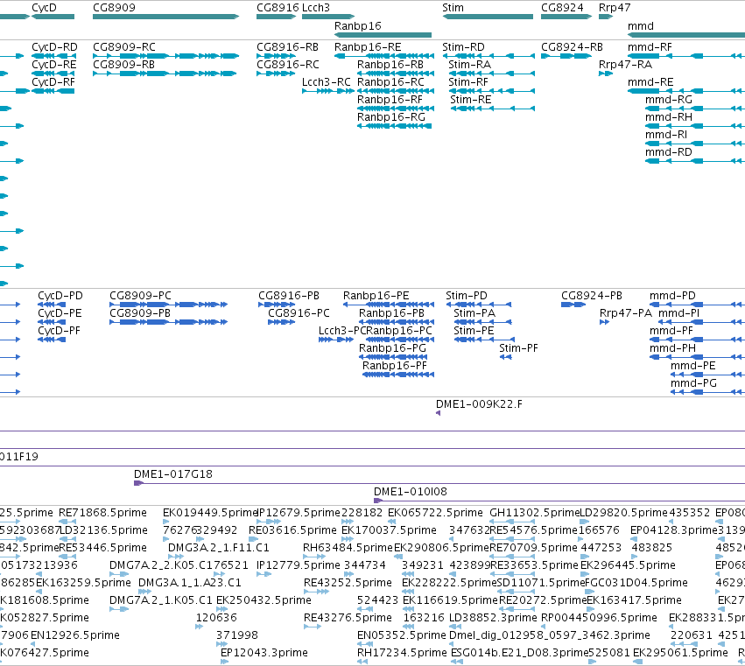745x666 pixels.
Task: Select the Lcch3-RC transcript
Action: 328,91
